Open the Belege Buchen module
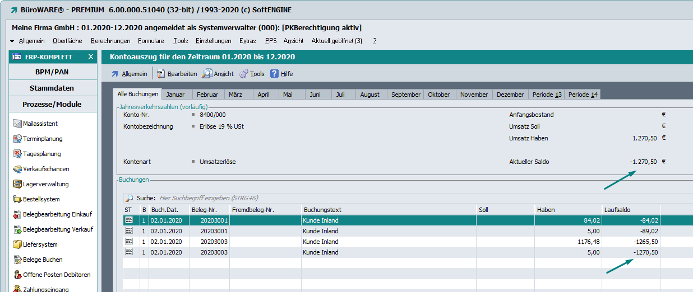The width and height of the screenshot is (693, 292). pos(43,260)
